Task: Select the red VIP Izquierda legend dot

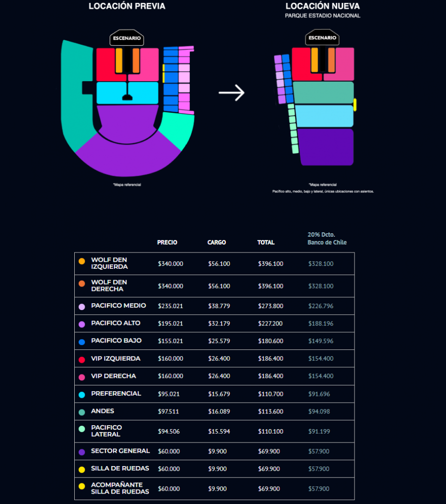Action: 82,360
